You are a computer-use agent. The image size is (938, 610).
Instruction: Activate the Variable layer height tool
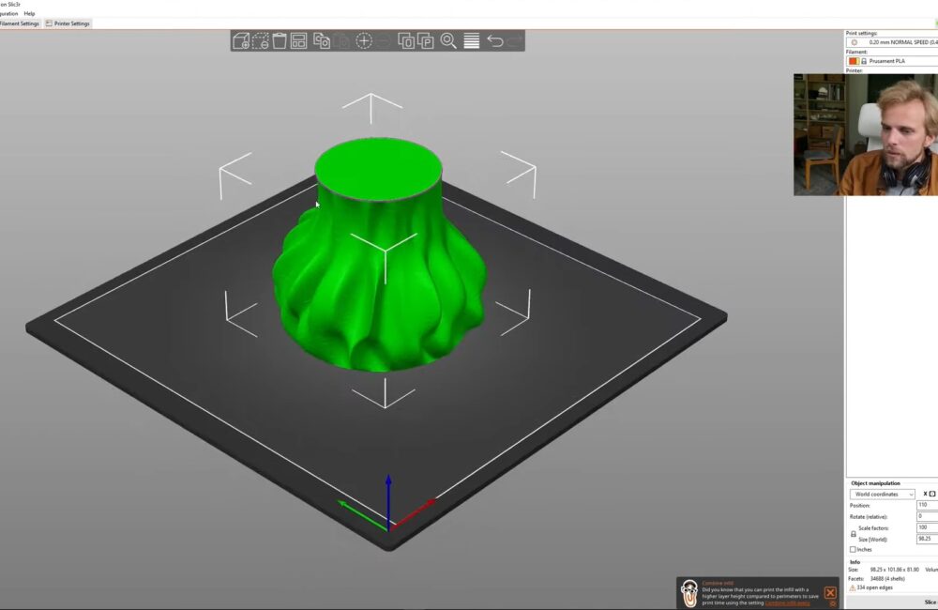pyautogui.click(x=471, y=40)
